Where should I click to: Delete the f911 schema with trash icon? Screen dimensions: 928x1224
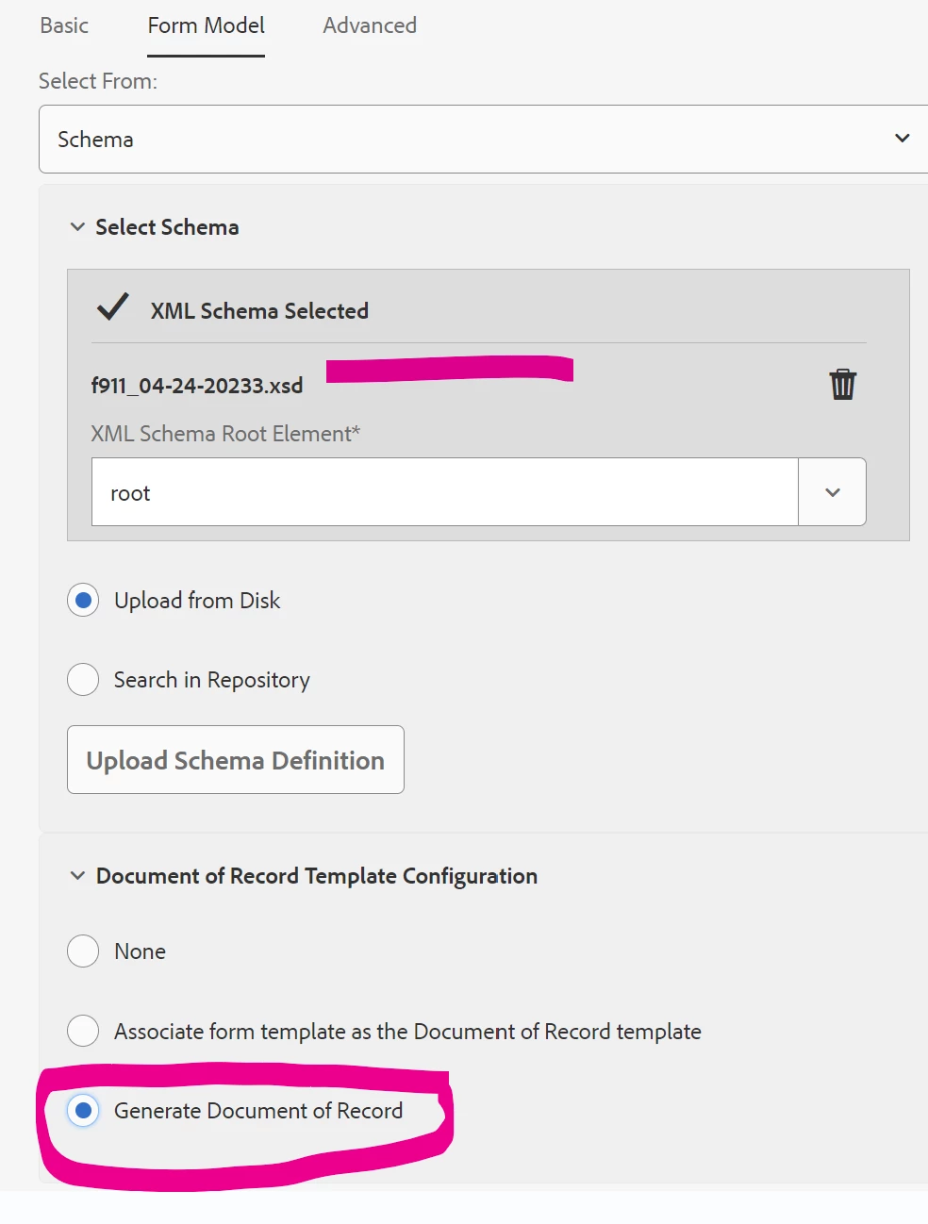click(x=842, y=384)
